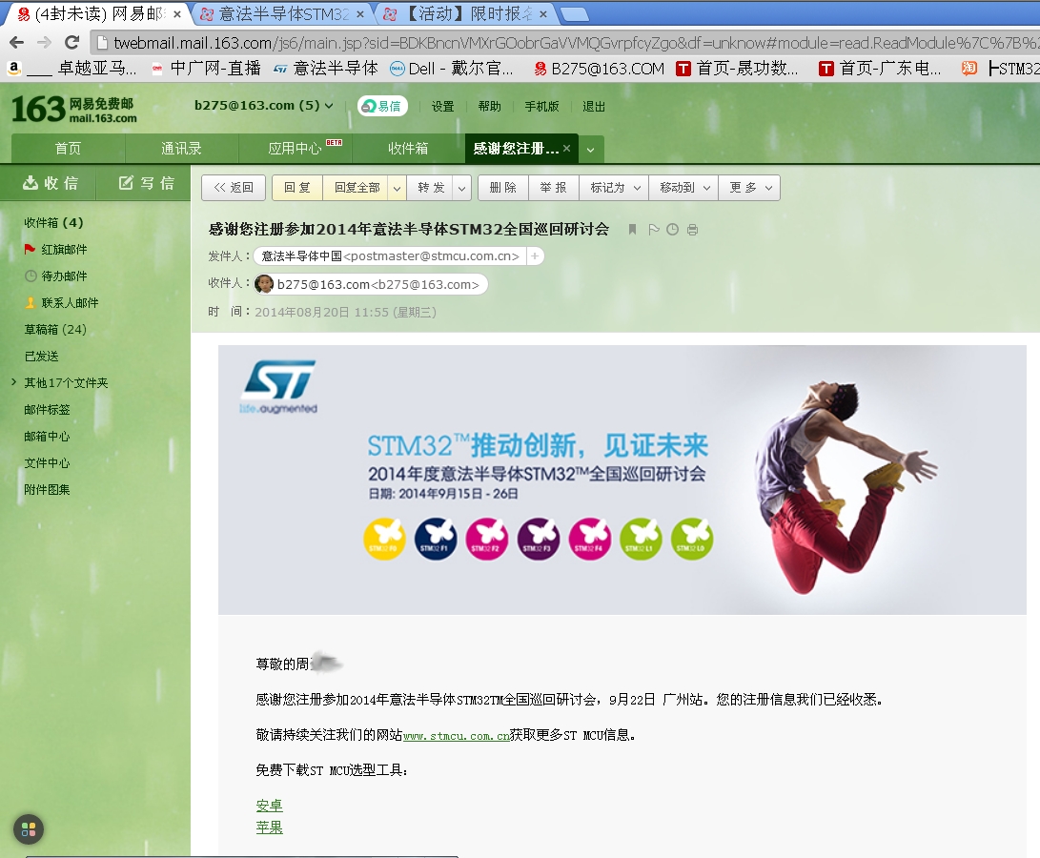Click the 苹果 download link
Screen dimensions: 1040x858
pos(269,827)
